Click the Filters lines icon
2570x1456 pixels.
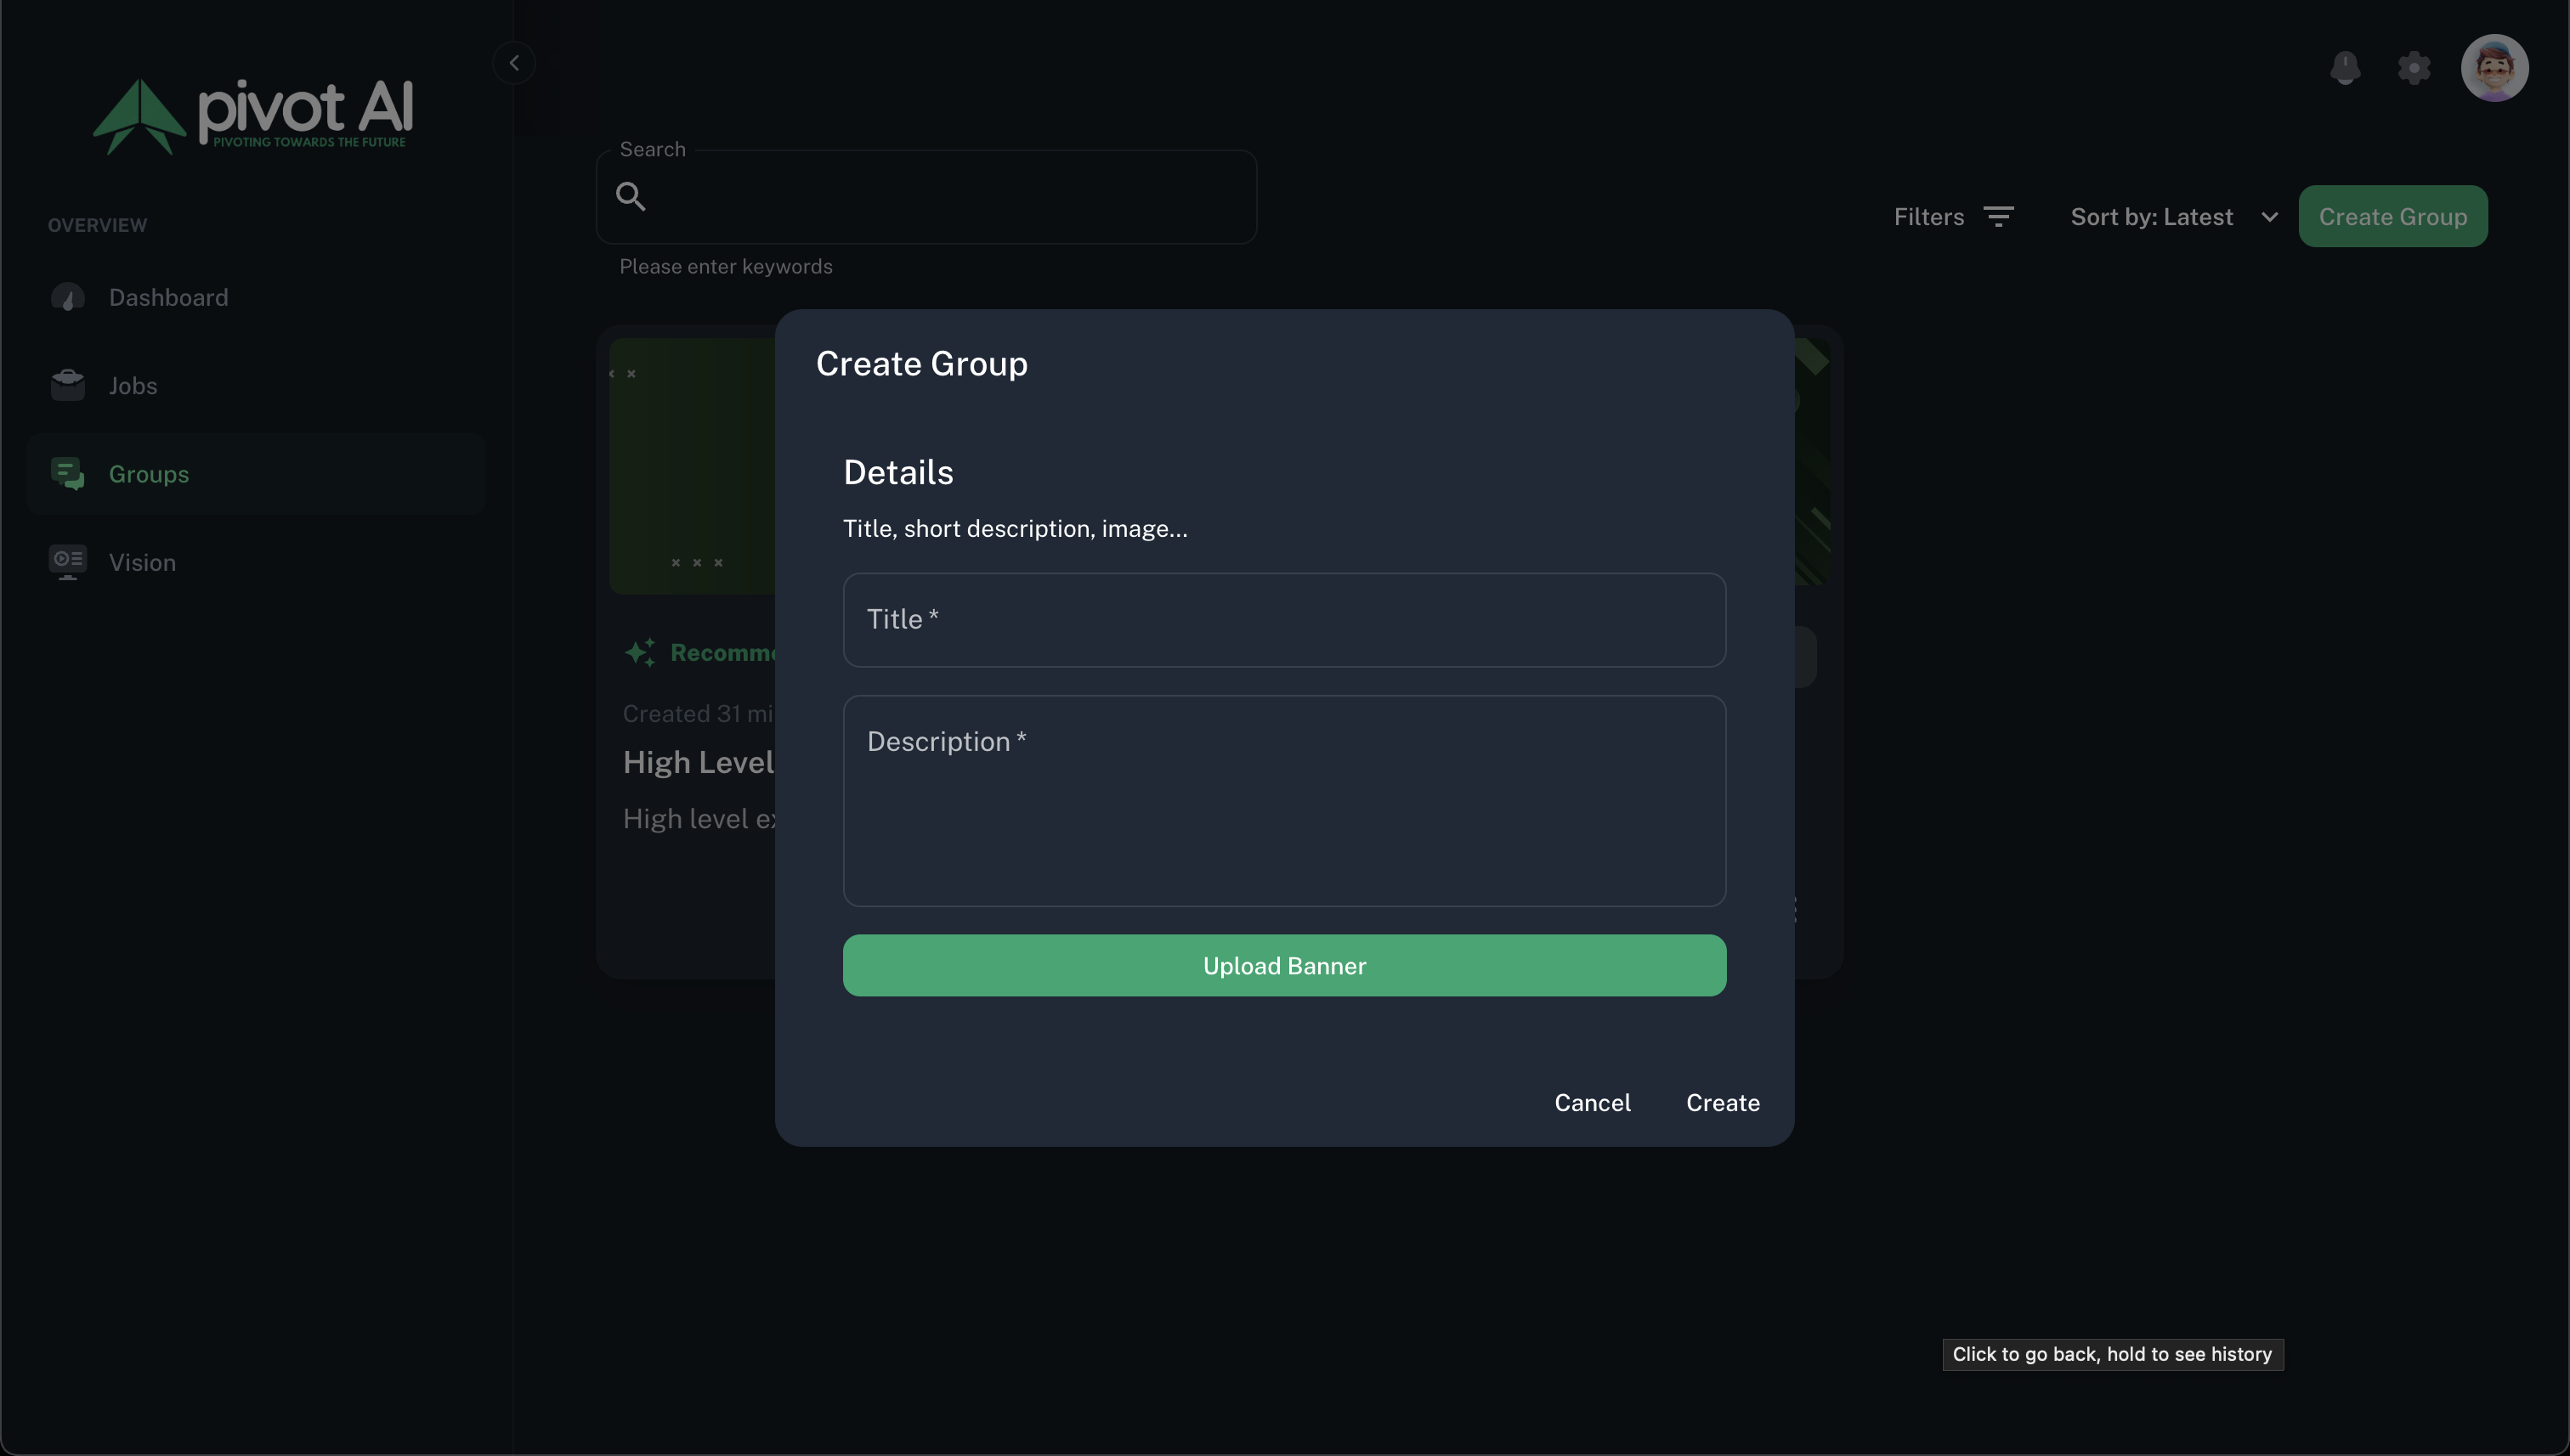pyautogui.click(x=1998, y=217)
